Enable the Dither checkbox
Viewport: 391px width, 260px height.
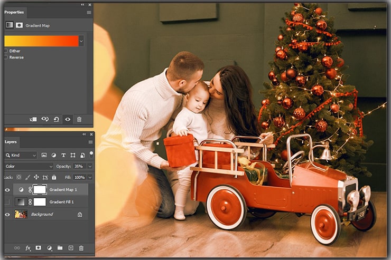[5, 51]
